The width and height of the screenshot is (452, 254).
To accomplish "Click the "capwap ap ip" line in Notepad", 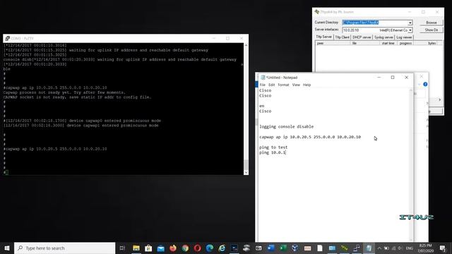I will pos(310,137).
